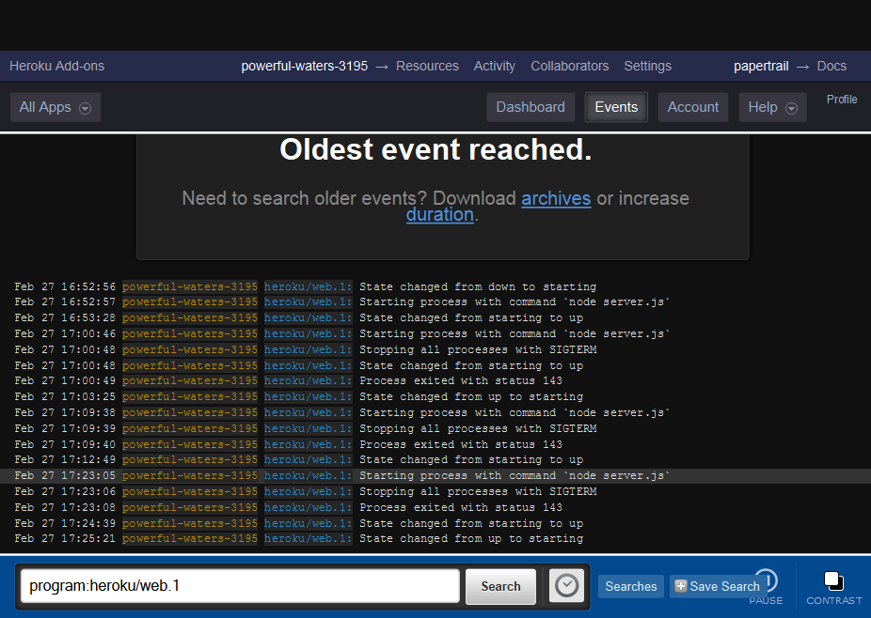Click the 17:09:40 'Process exited with status 143' message

[461, 445]
